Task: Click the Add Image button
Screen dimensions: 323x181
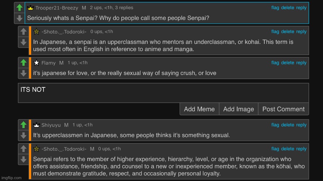Action: 238,109
